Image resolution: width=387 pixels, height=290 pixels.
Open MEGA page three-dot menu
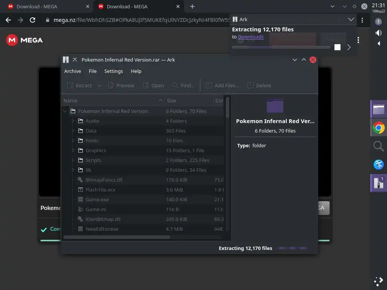(358, 40)
